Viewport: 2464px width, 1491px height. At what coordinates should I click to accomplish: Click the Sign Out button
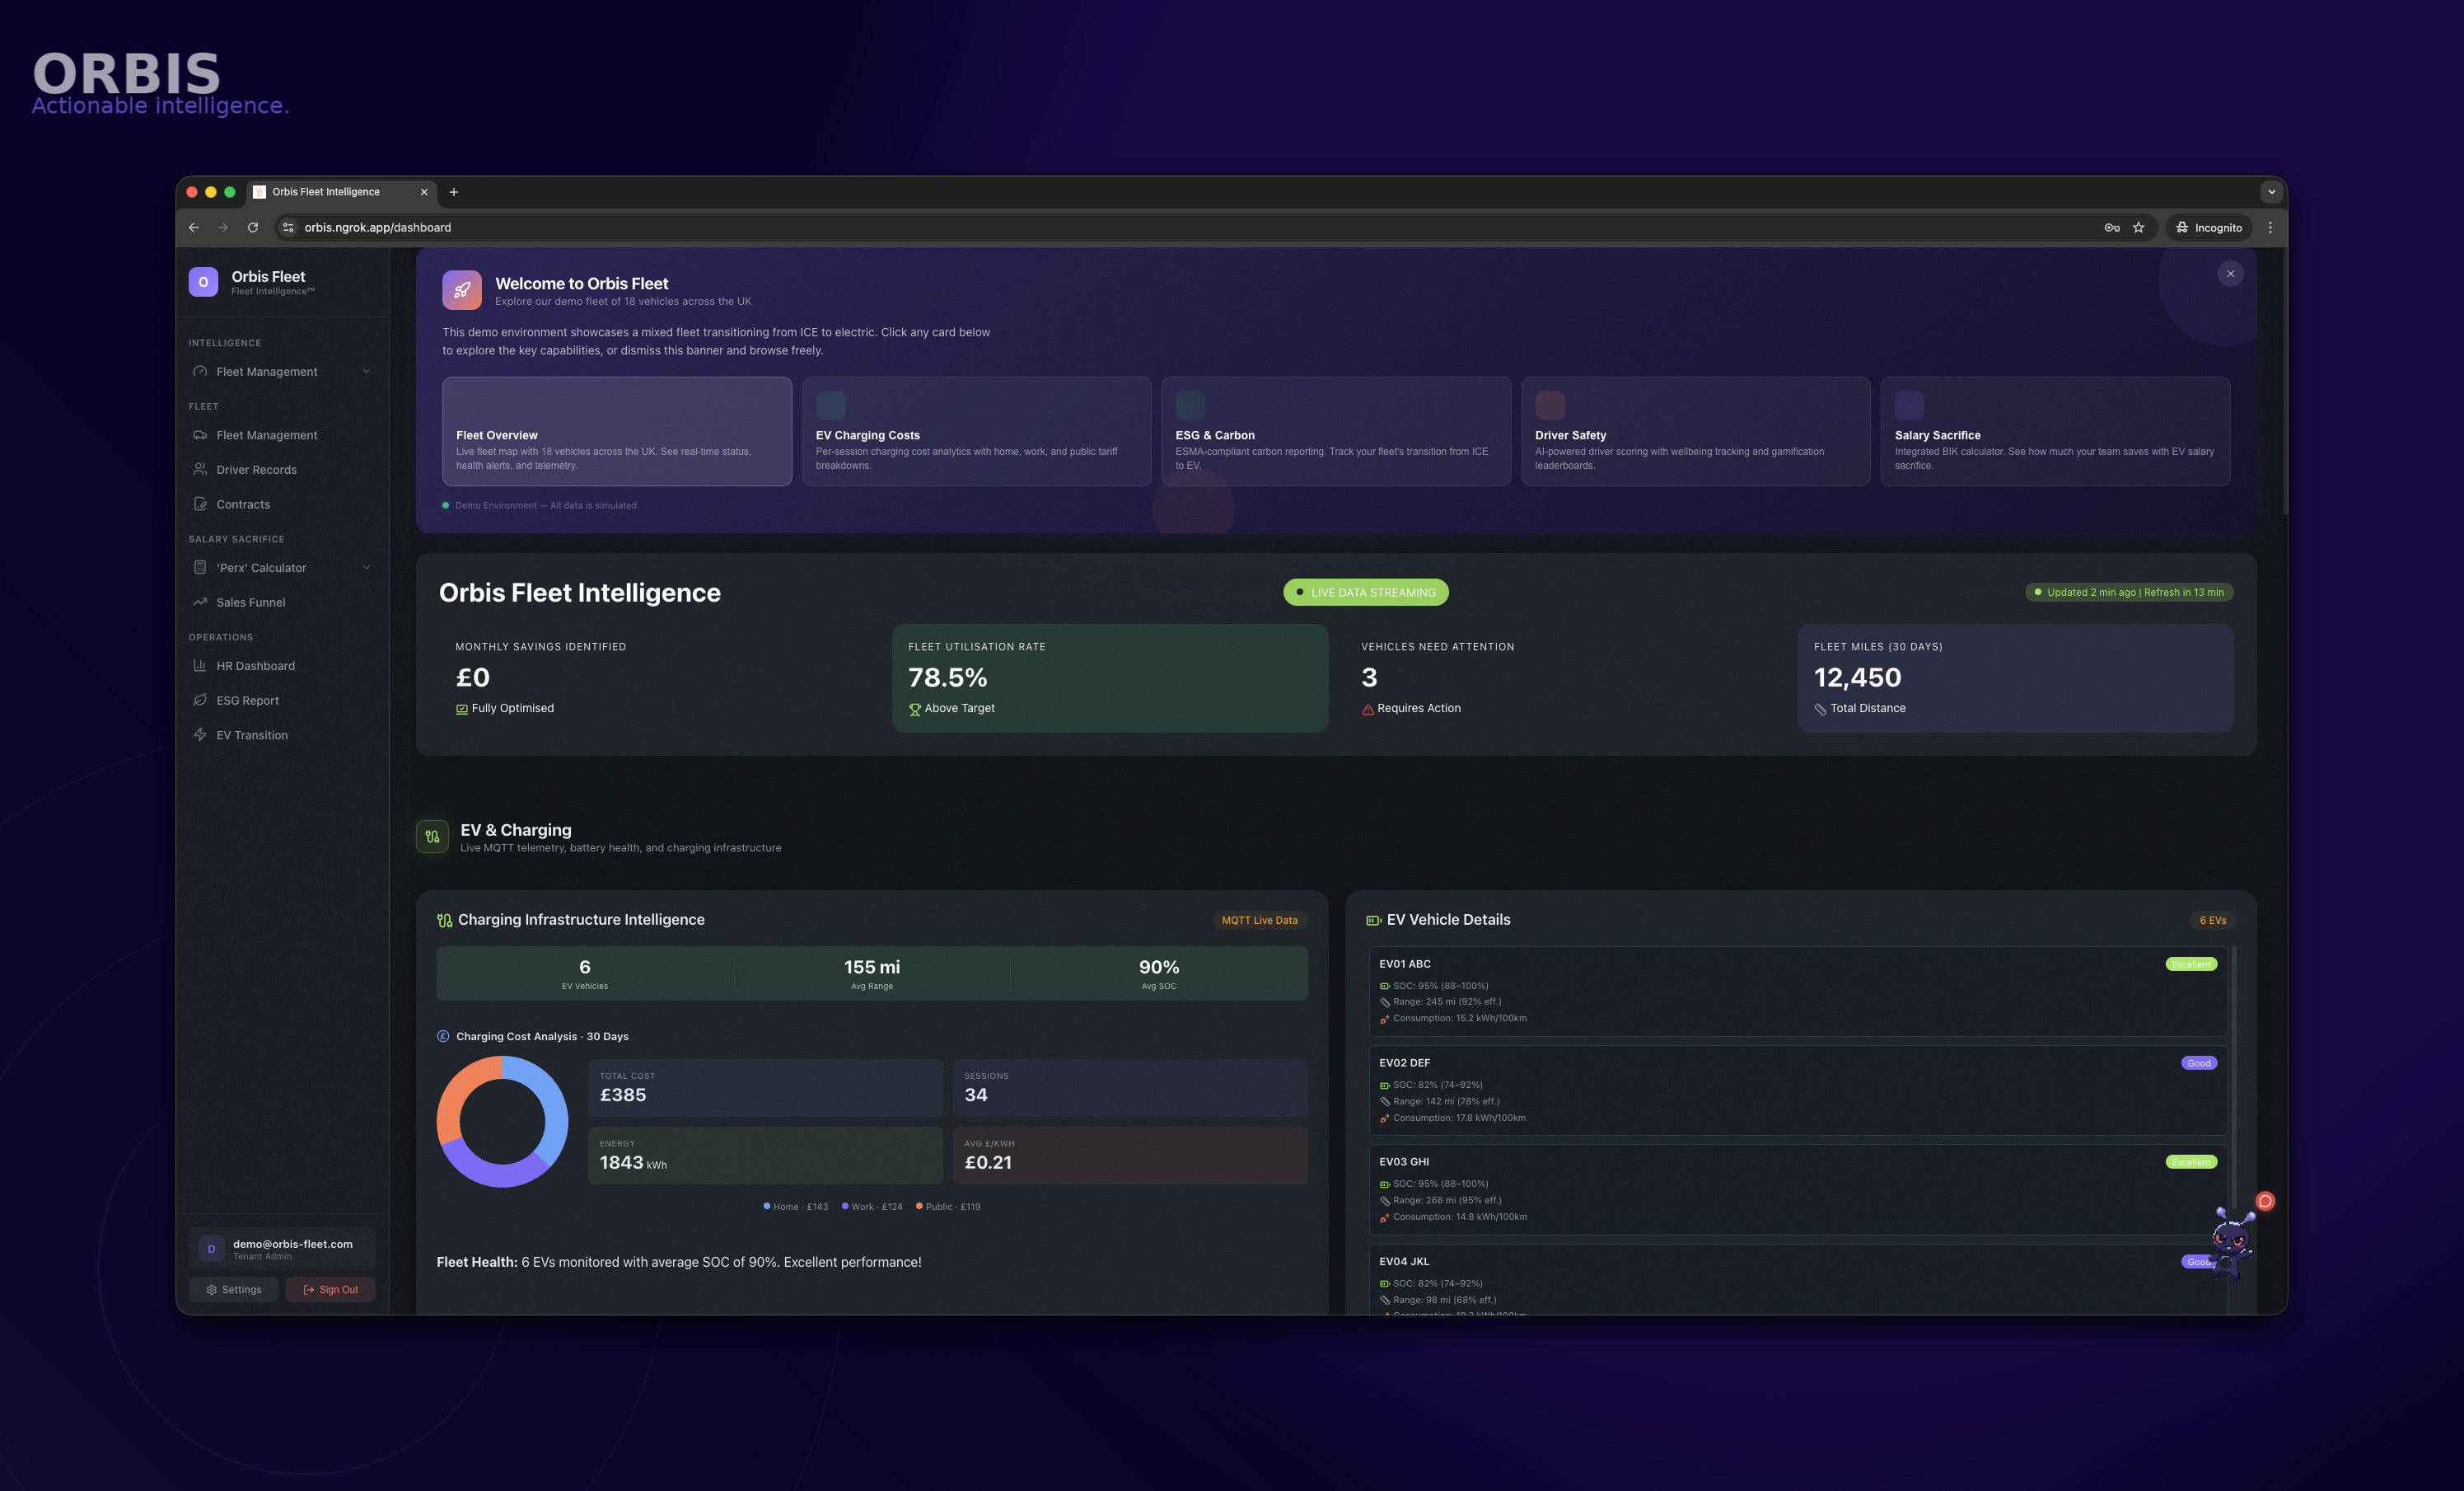[x=331, y=1289]
